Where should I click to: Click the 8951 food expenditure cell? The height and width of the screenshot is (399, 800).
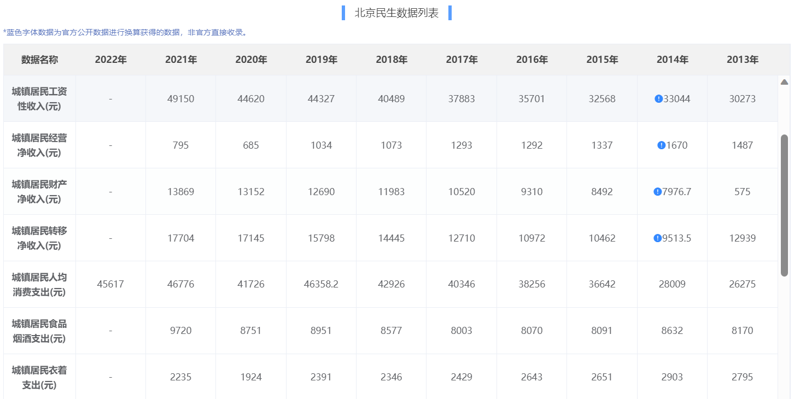click(x=322, y=331)
